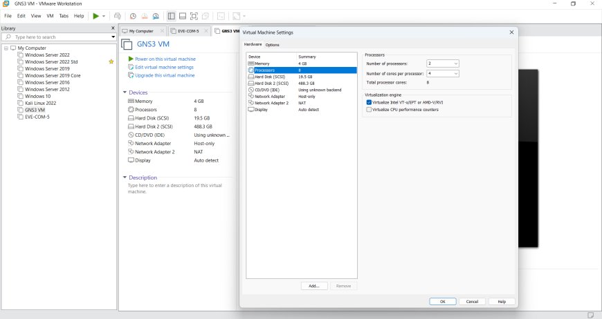602x319 pixels.
Task: Click the Send Ctrl+Alt+Del toolbar icon
Action: (x=118, y=16)
